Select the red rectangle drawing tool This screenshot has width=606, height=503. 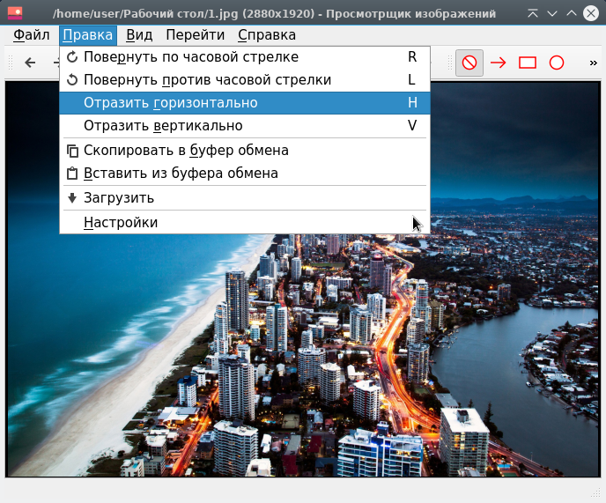point(528,63)
